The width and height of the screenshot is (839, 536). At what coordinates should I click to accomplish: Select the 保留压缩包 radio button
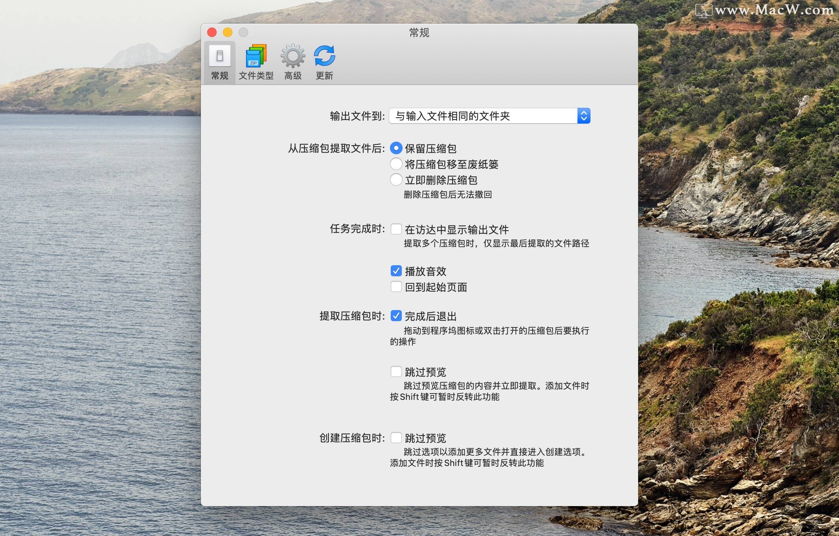point(395,148)
